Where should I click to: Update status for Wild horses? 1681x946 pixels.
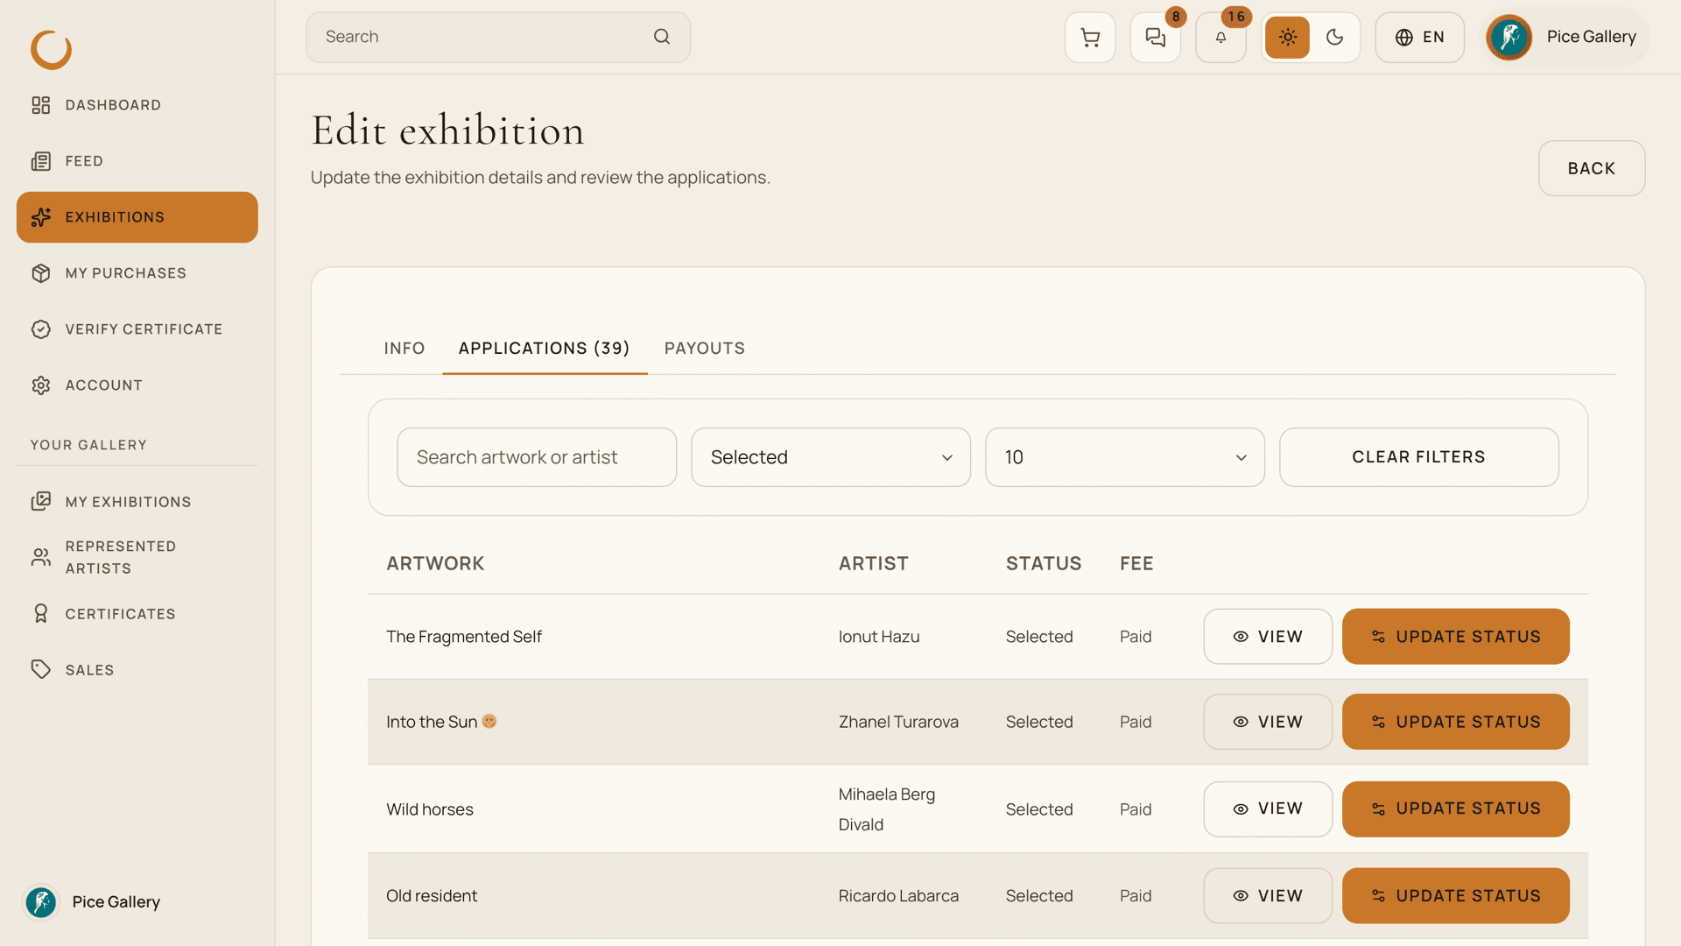point(1455,808)
